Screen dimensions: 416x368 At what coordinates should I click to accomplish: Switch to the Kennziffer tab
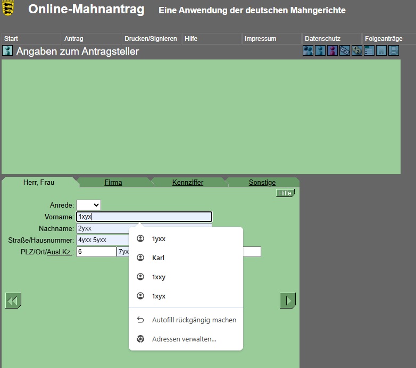(188, 182)
